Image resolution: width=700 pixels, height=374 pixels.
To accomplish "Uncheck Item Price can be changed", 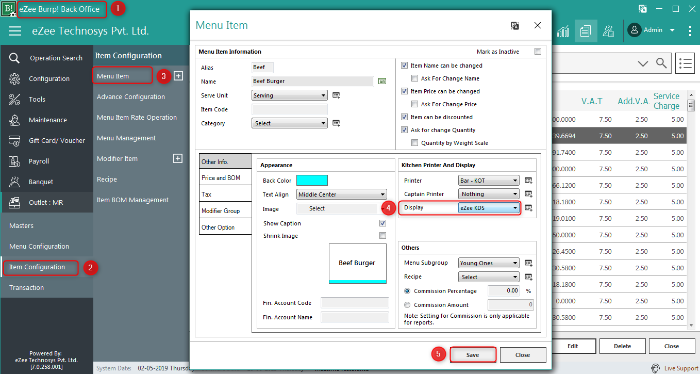I will (x=405, y=91).
